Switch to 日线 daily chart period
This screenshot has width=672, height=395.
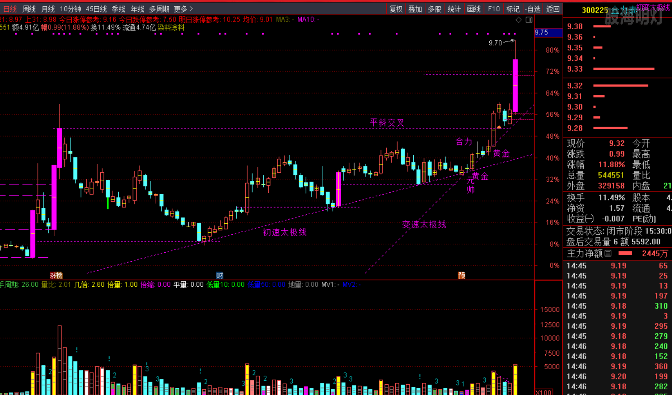[10, 9]
